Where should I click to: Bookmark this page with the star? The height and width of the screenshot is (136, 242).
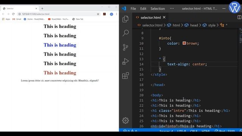pyautogui.click(x=98, y=14)
